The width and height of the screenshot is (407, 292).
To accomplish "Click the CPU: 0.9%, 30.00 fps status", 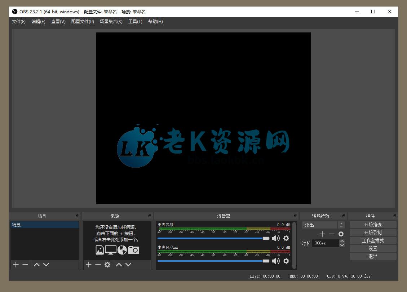I will click(x=349, y=276).
